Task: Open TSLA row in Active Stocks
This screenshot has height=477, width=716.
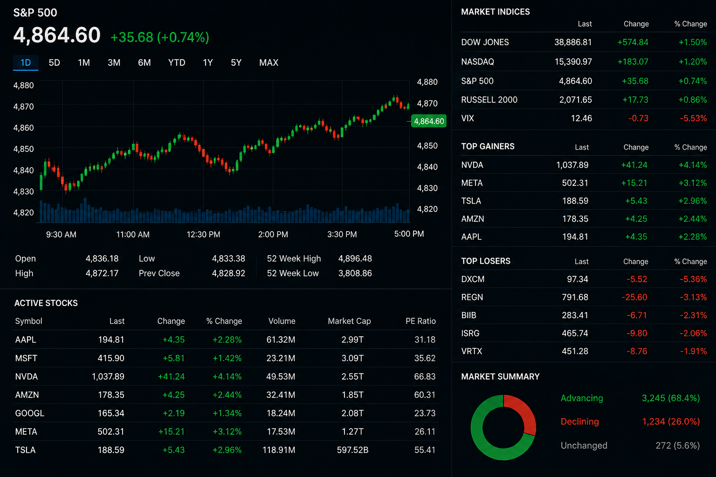Action: coord(226,450)
